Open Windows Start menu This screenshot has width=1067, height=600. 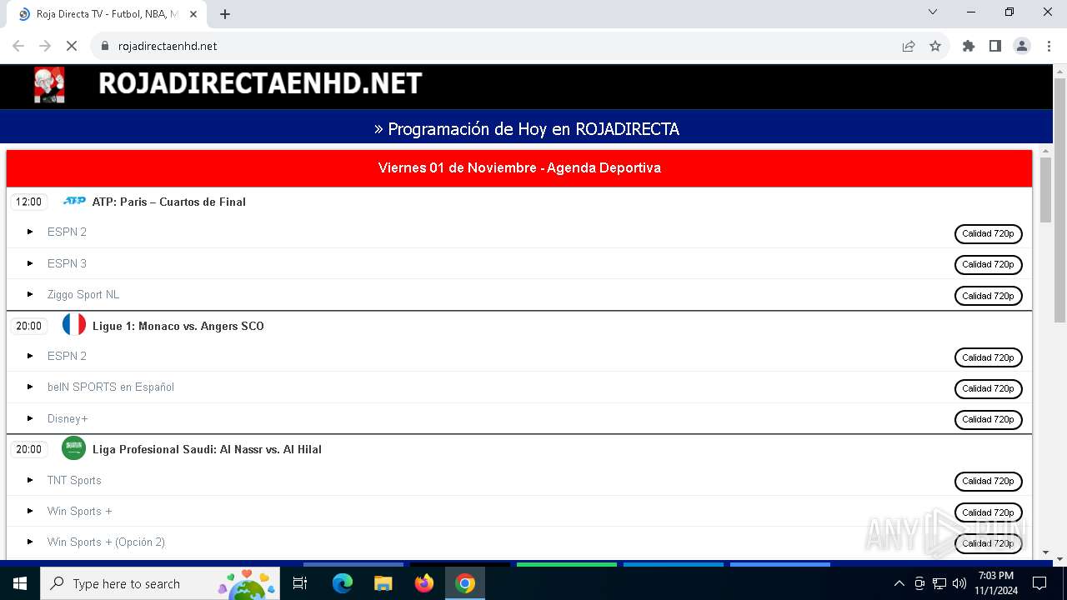(x=20, y=583)
